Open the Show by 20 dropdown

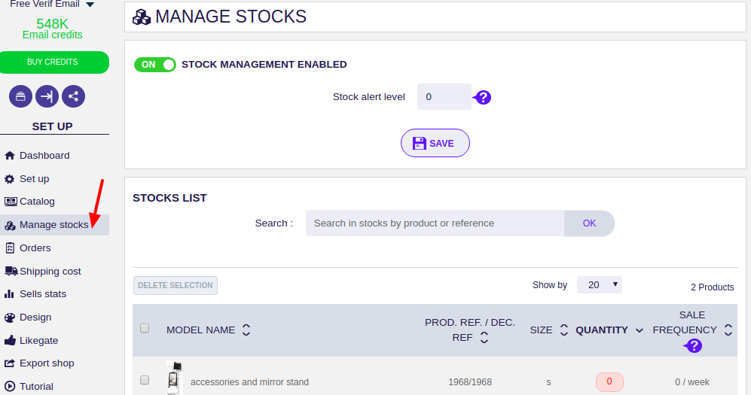(x=599, y=285)
